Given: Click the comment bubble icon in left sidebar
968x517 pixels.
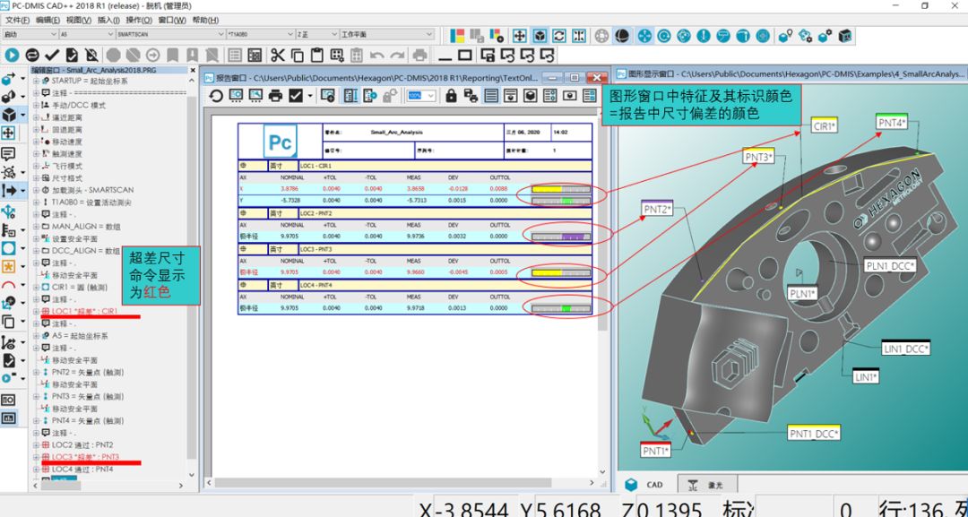Looking at the screenshot, I should (9, 153).
